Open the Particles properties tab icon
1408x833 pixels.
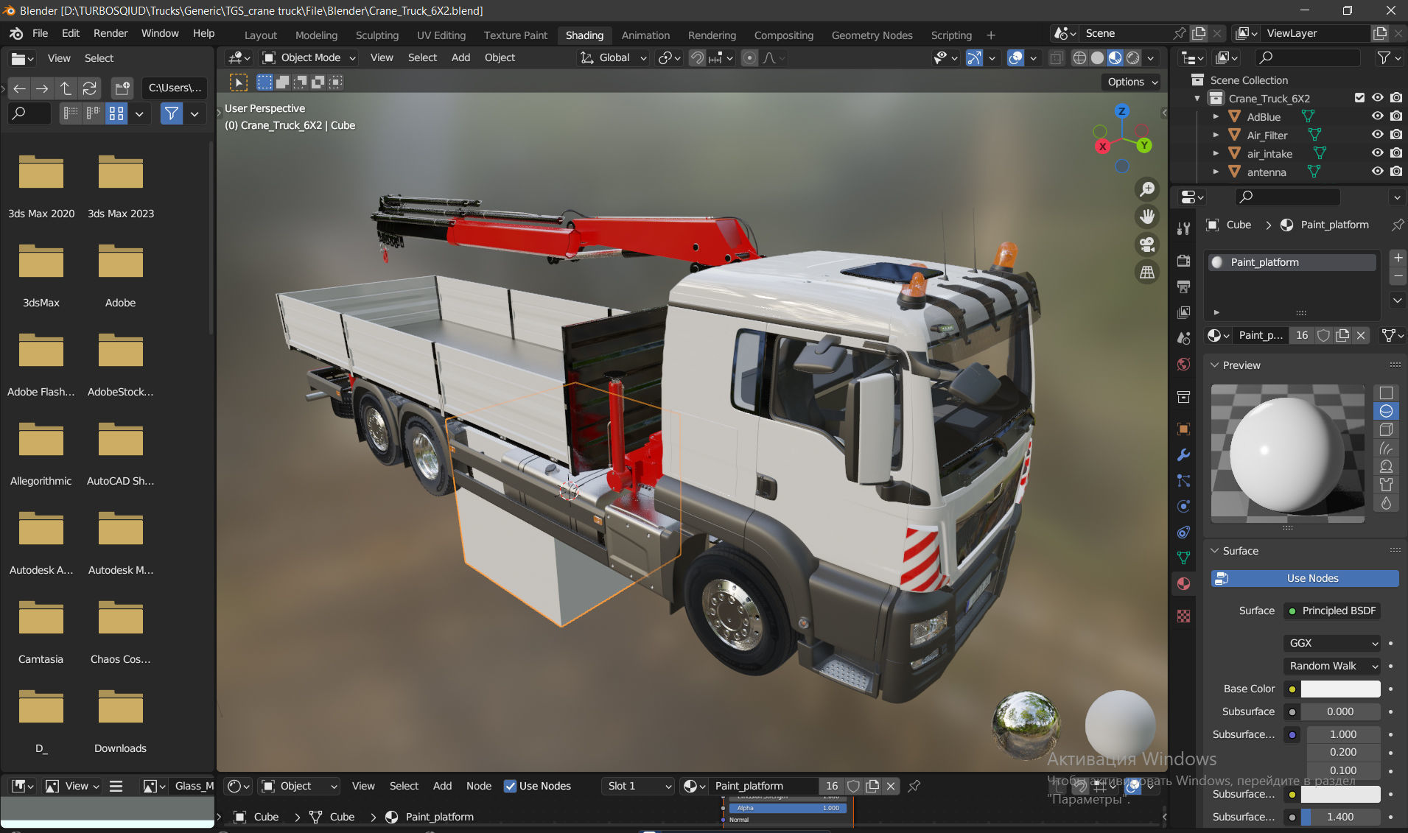pyautogui.click(x=1183, y=481)
